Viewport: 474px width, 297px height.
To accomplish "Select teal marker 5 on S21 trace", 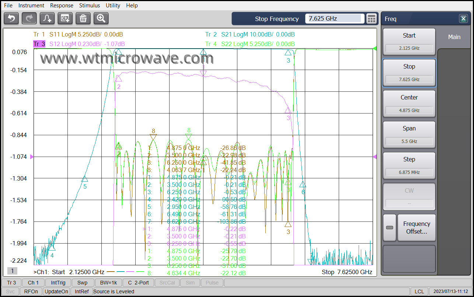I will (85, 179).
